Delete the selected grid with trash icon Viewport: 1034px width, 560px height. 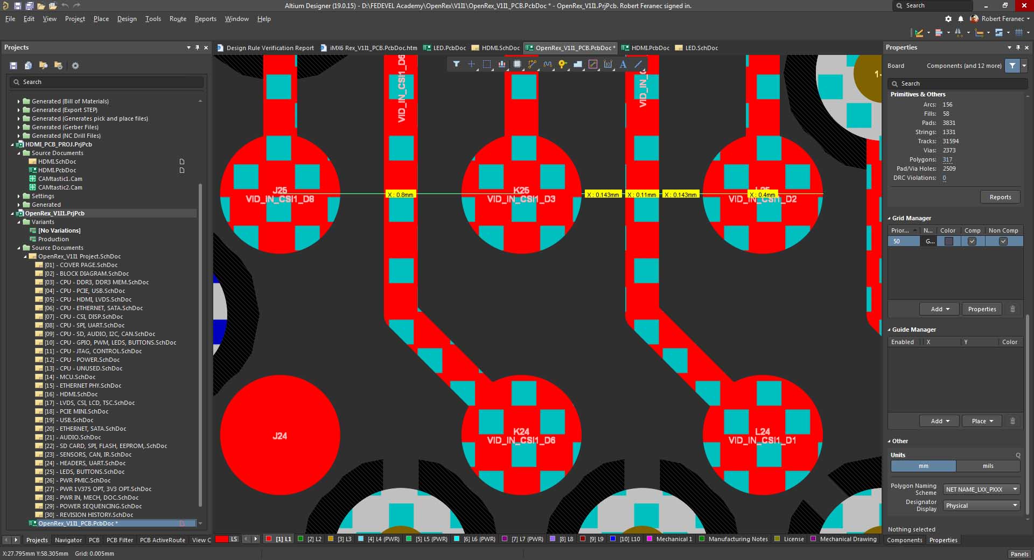pos(1012,309)
